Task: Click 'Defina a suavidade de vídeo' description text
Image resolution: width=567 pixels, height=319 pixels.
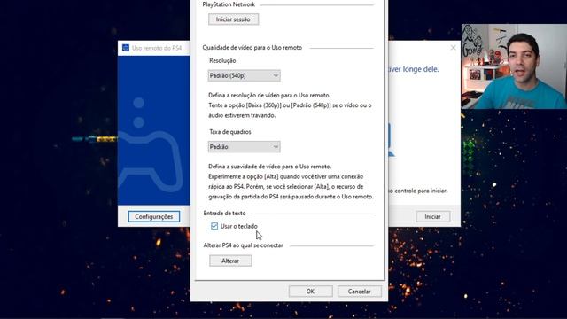Action: [x=291, y=182]
